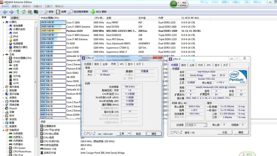
Task: Collapse the 计算机 tree node
Action: coord(3,22)
